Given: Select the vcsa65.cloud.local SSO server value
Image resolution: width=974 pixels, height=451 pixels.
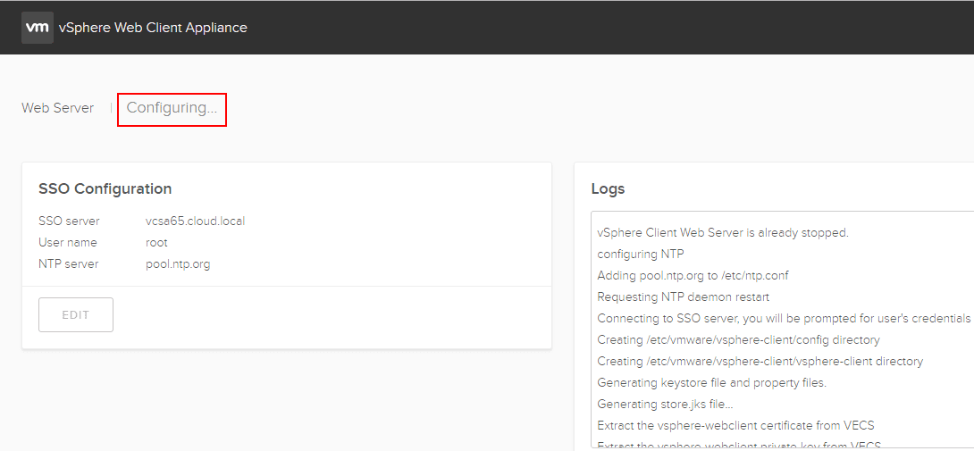Looking at the screenshot, I should click(x=195, y=221).
